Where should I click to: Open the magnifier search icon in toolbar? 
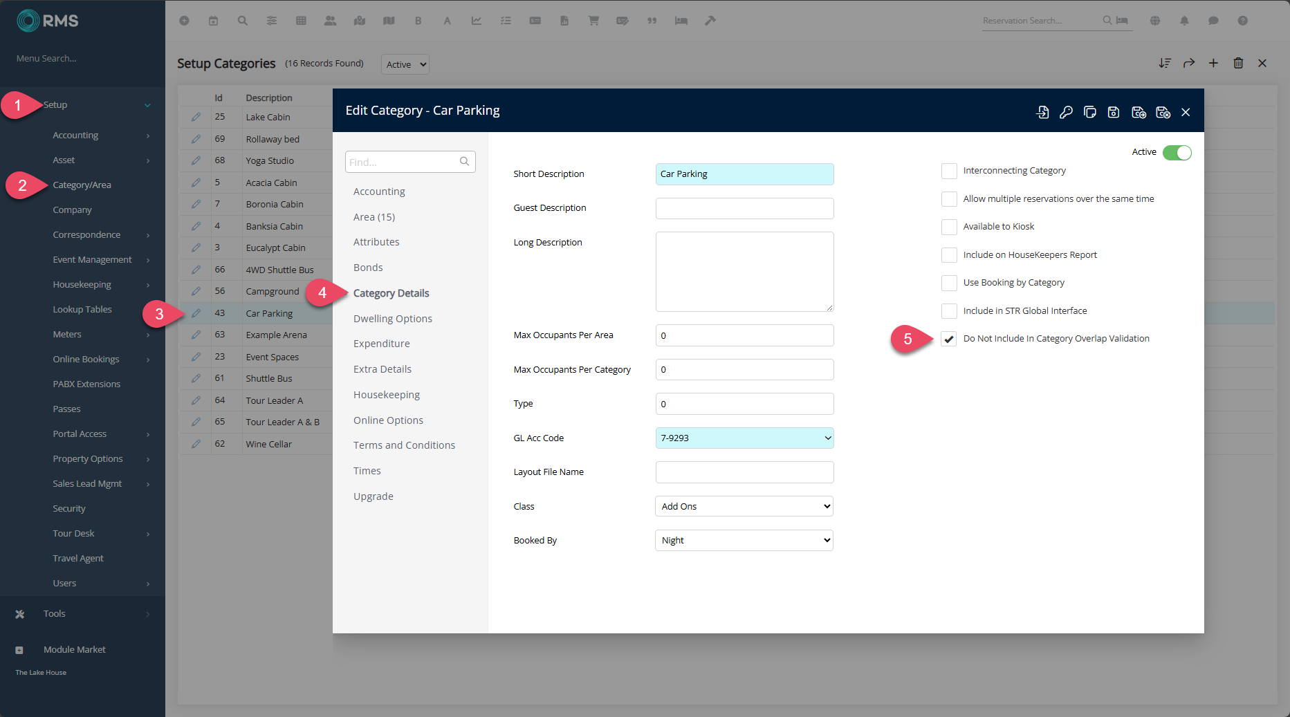coord(242,21)
